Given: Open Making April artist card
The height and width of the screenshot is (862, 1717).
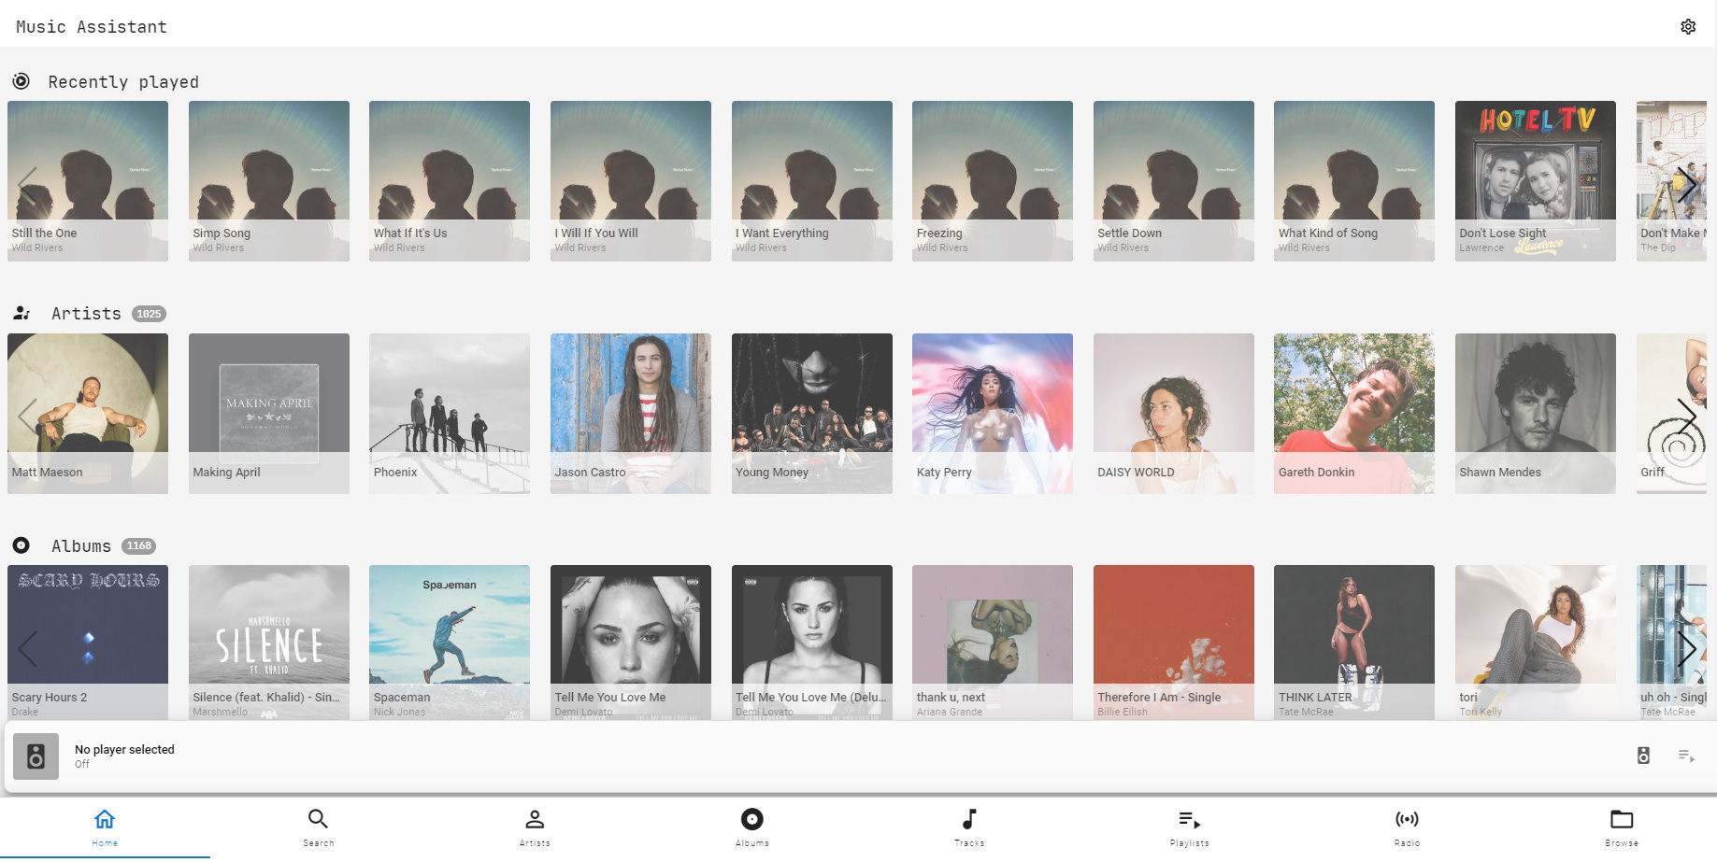Looking at the screenshot, I should (269, 414).
